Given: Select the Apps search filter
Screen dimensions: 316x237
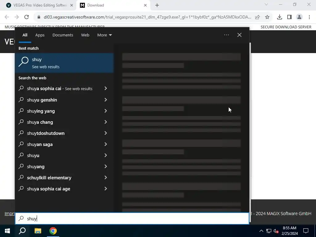Looking at the screenshot, I should pyautogui.click(x=40, y=35).
